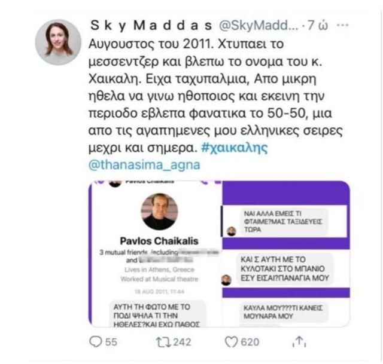The height and width of the screenshot is (364, 383).
Task: Open the #χαικαλης hashtag
Action: pos(234,148)
